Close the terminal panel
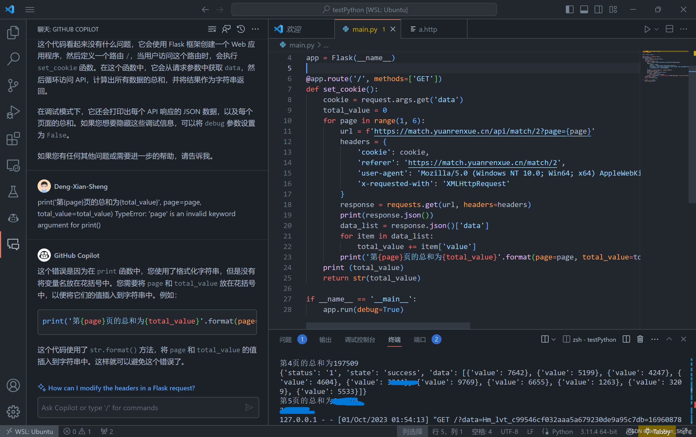The height and width of the screenshot is (437, 696). 683,339
